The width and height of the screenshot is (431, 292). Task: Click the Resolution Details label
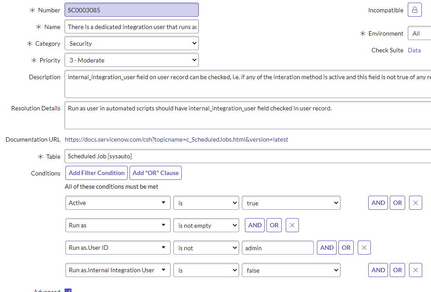click(36, 108)
